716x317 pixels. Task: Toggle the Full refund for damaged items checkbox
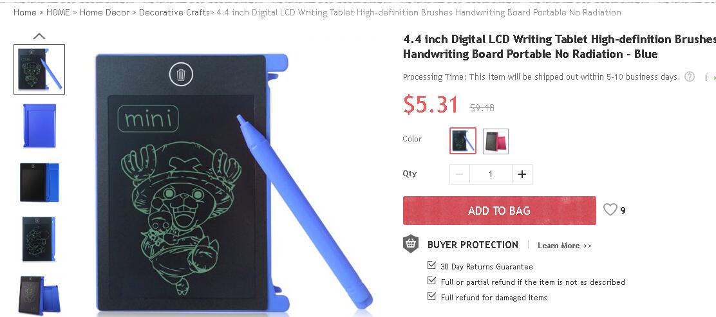(431, 296)
